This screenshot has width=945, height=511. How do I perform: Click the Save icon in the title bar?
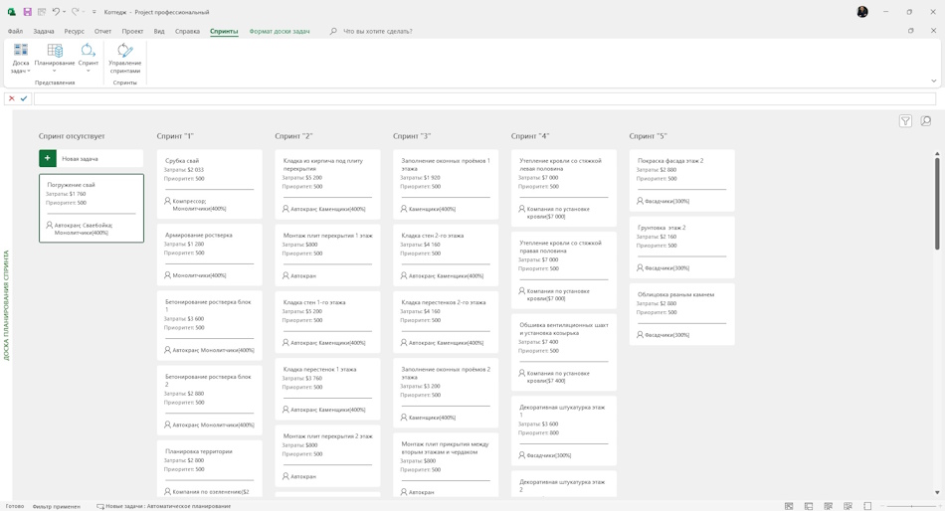(27, 12)
